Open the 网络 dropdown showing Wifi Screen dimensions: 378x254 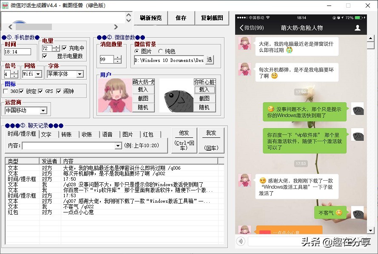38,74
